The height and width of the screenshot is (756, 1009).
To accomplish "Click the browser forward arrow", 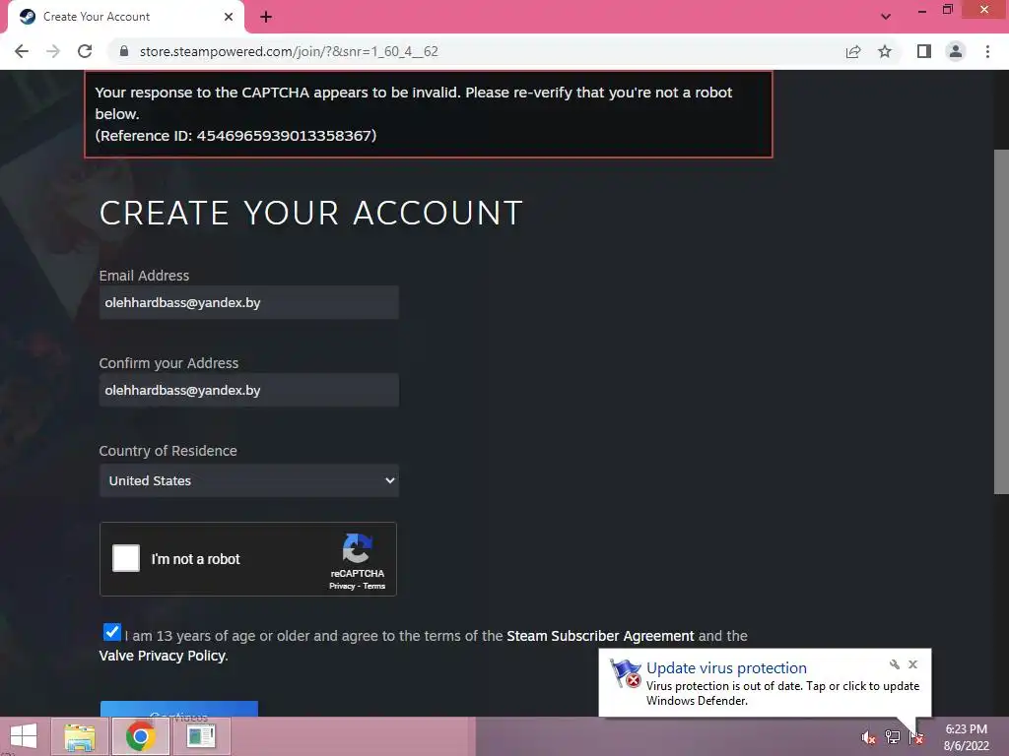I will pyautogui.click(x=53, y=51).
